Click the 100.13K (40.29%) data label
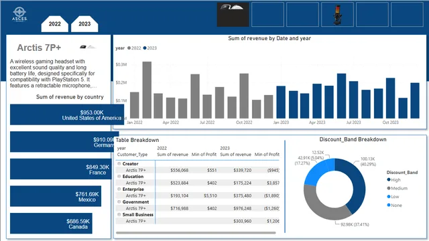The height and width of the screenshot is (241, 429). coord(368,161)
